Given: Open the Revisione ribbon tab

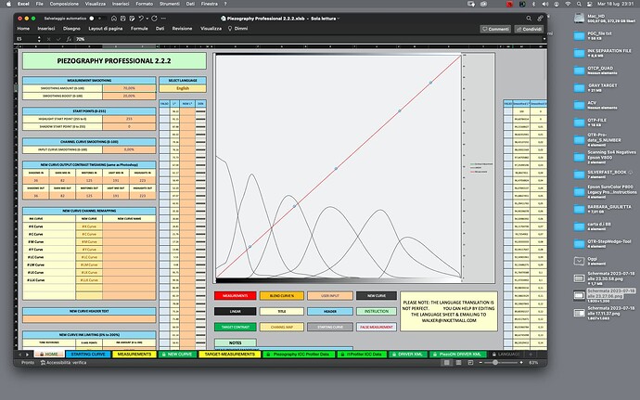Looking at the screenshot, I should [x=182, y=29].
